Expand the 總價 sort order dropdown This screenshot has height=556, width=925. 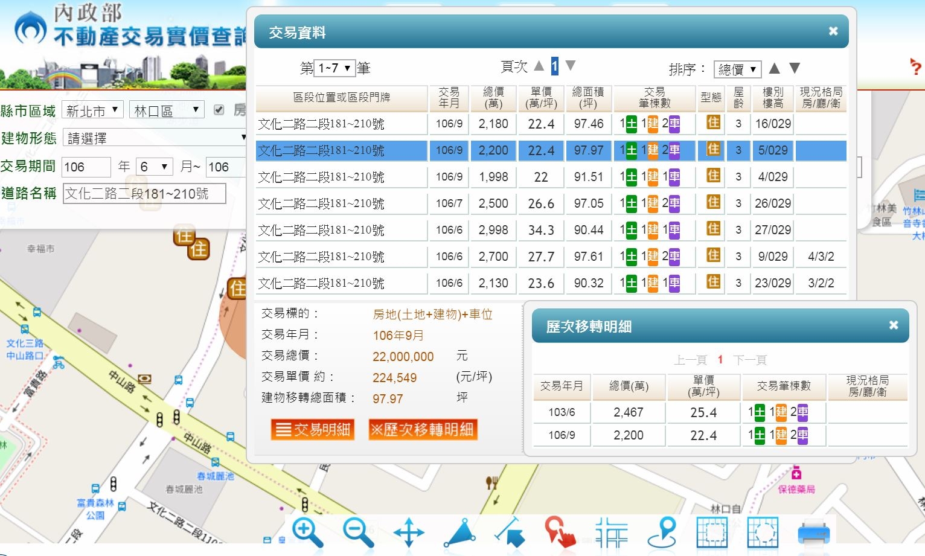(x=737, y=69)
